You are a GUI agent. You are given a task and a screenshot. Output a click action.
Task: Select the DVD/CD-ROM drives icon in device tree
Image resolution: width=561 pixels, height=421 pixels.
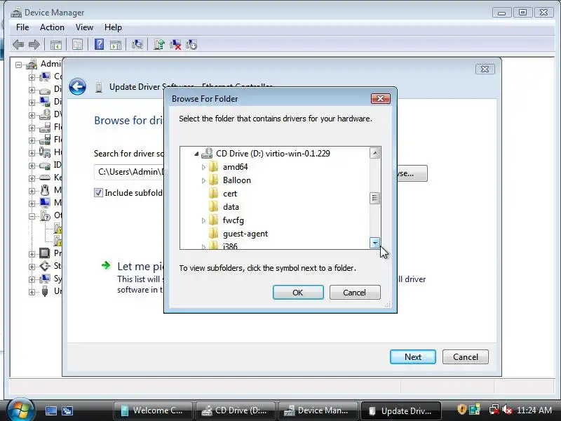[45, 114]
